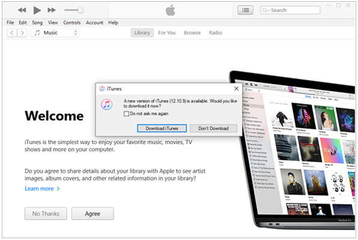Viewport: 358px width, 240px height.
Task: Open the Edit menu
Action: (x=23, y=23)
